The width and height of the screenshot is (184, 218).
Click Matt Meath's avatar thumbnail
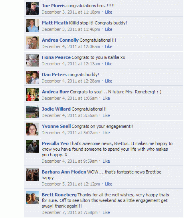point(32,26)
